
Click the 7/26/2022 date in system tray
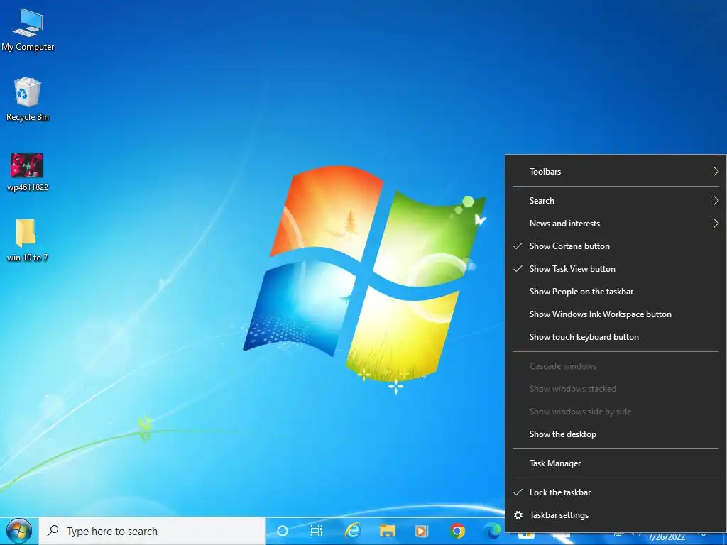coord(666,538)
